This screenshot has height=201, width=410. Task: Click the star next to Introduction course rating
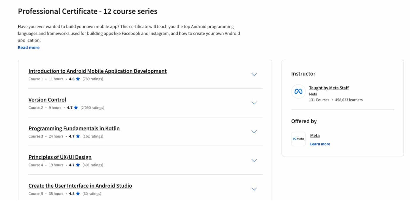[78, 79]
